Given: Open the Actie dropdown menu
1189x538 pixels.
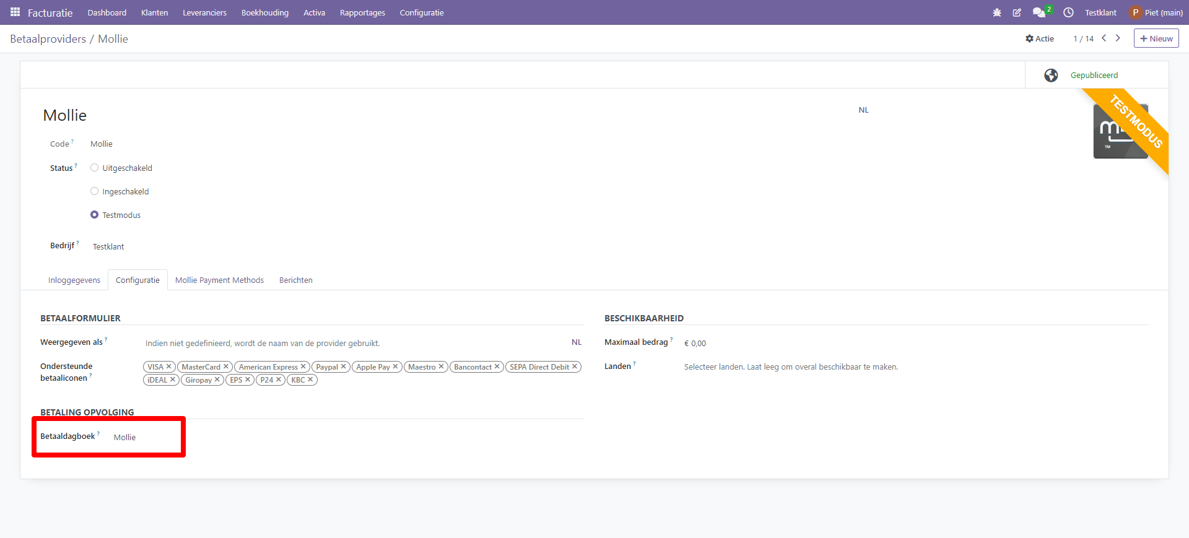Looking at the screenshot, I should coord(1040,38).
